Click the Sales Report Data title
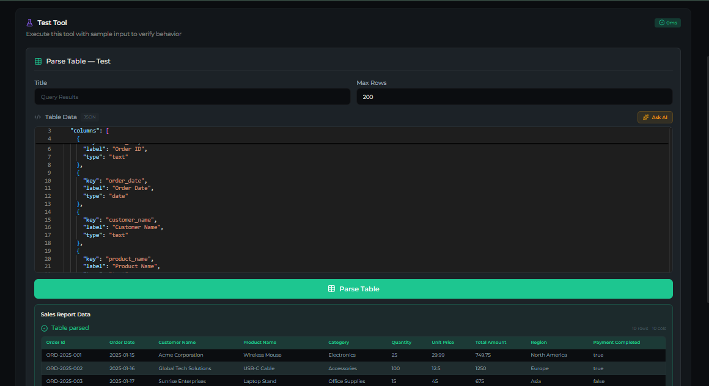Viewport: 709px width, 386px height. point(65,315)
